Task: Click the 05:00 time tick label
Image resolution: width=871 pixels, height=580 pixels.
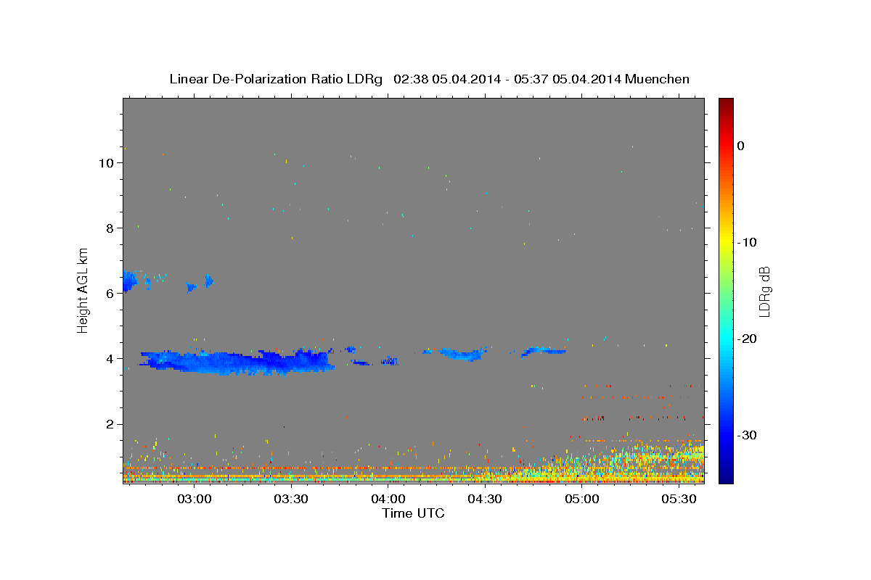Action: click(x=581, y=499)
